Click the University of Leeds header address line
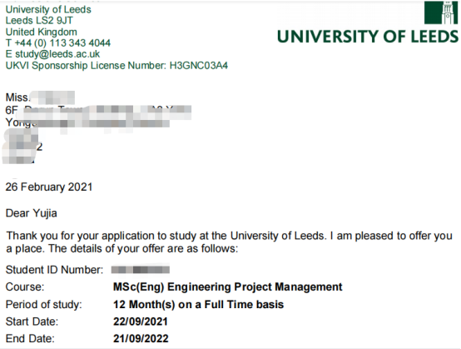 click(48, 9)
